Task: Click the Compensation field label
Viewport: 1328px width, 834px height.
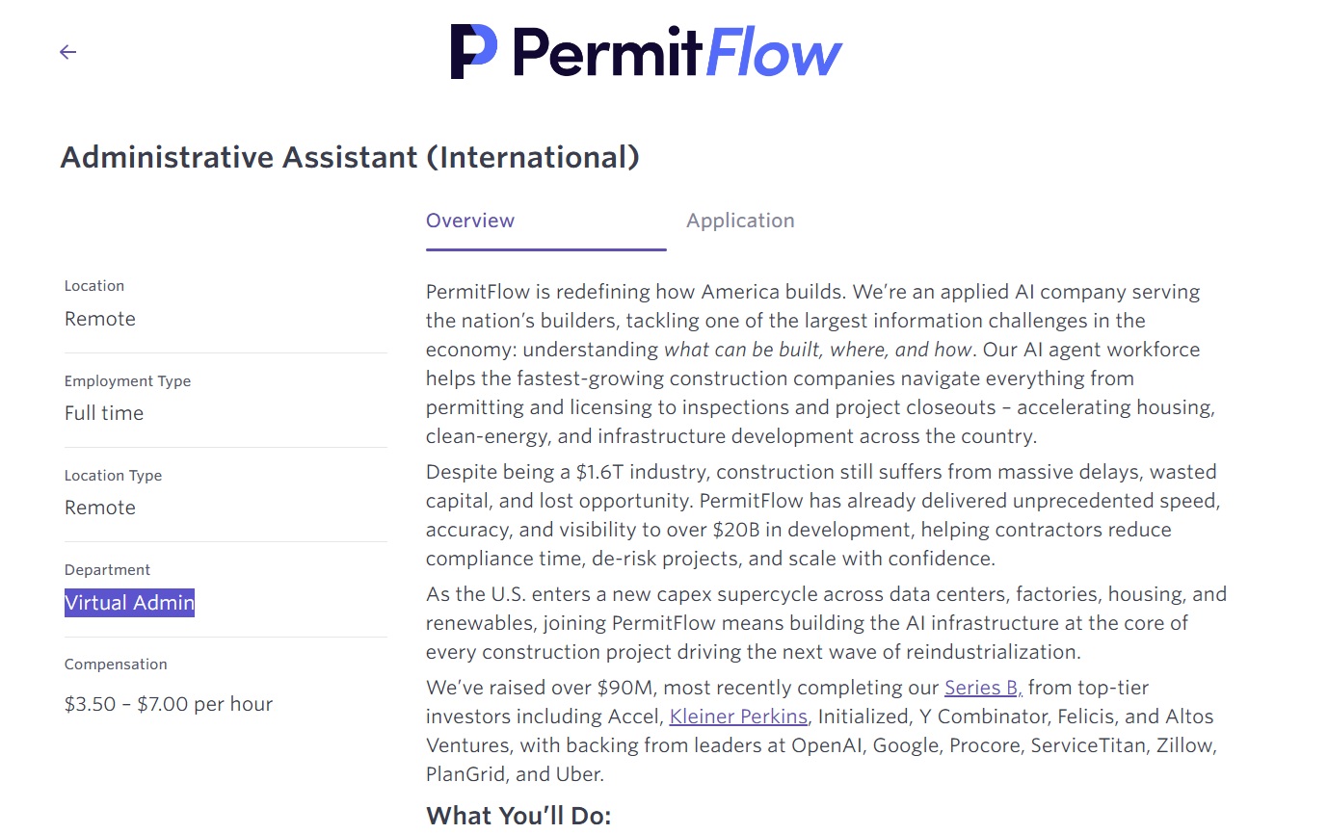Action: [116, 665]
